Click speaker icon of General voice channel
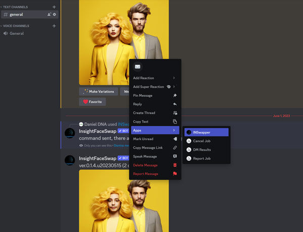 pos(6,33)
